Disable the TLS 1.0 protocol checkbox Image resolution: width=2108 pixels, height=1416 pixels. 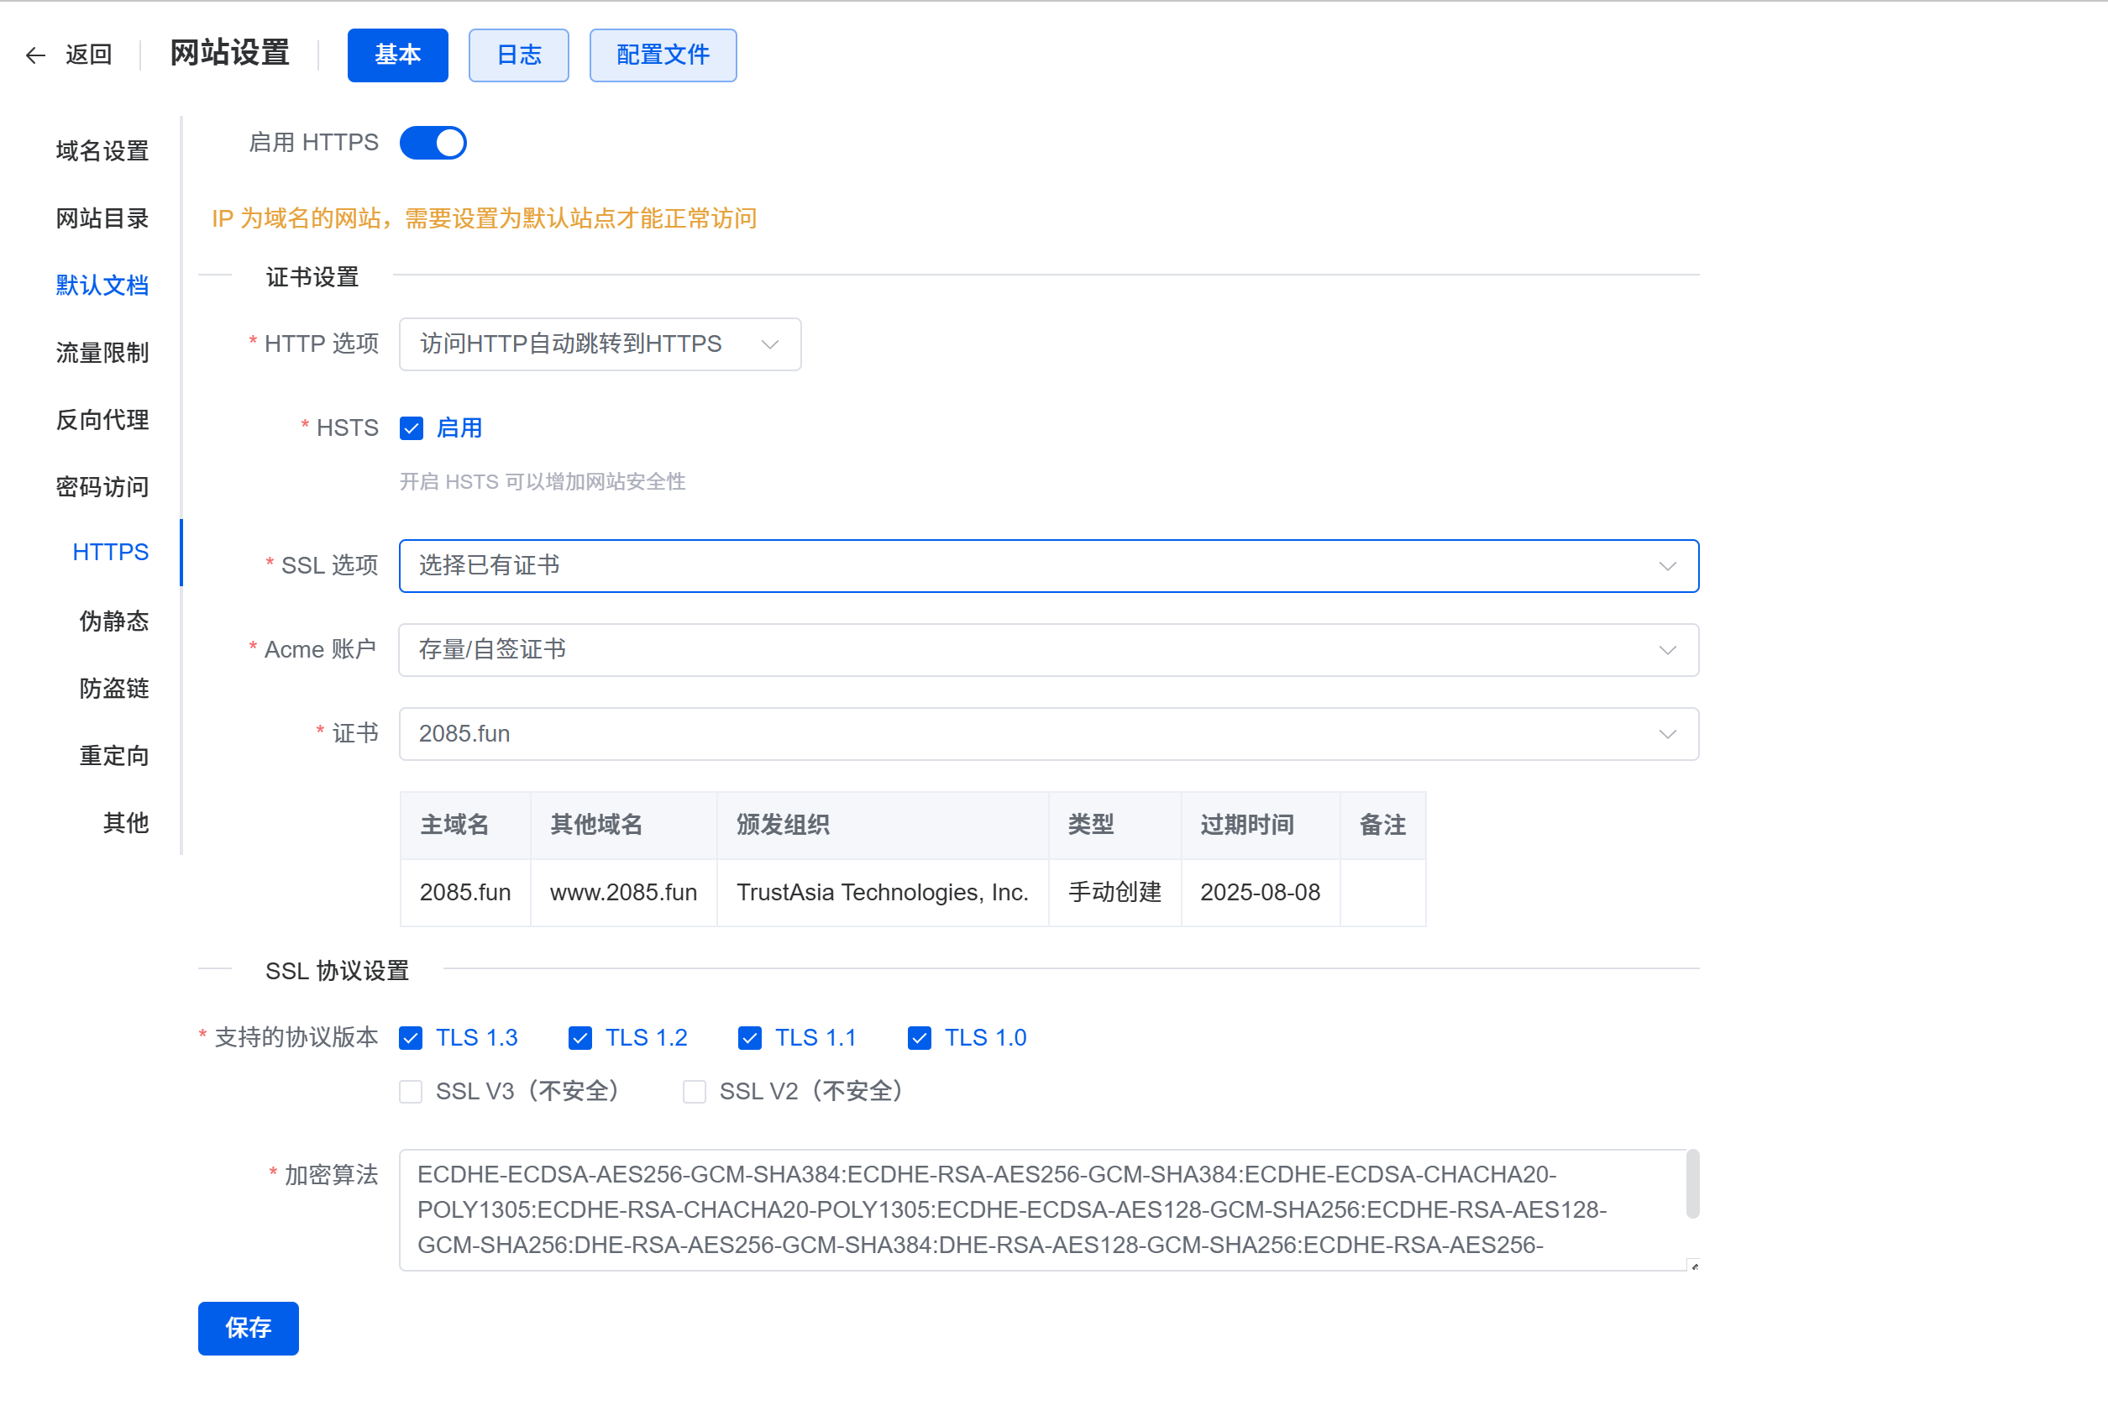click(x=919, y=1039)
